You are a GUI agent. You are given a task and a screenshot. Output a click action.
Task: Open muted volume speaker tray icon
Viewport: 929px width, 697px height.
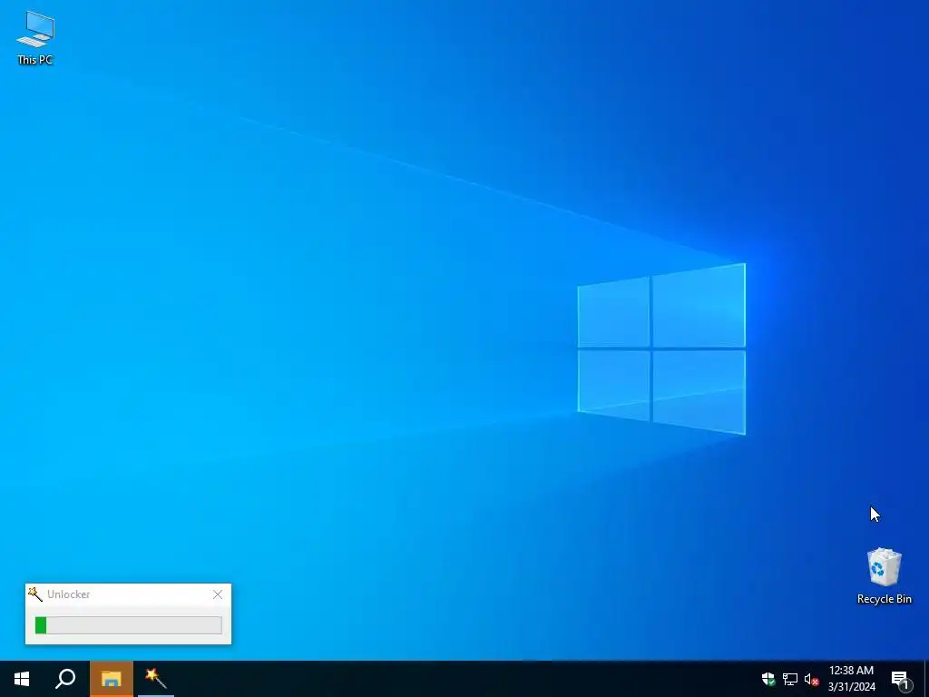tap(811, 679)
